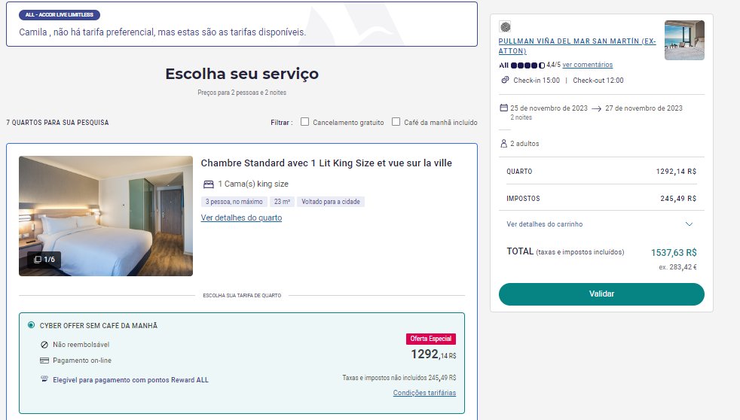
Task: Expand Ver detalhes do carrinho chevron
Action: (x=689, y=224)
